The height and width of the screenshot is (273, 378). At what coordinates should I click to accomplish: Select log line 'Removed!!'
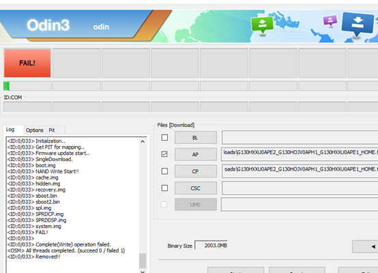pos(34,257)
